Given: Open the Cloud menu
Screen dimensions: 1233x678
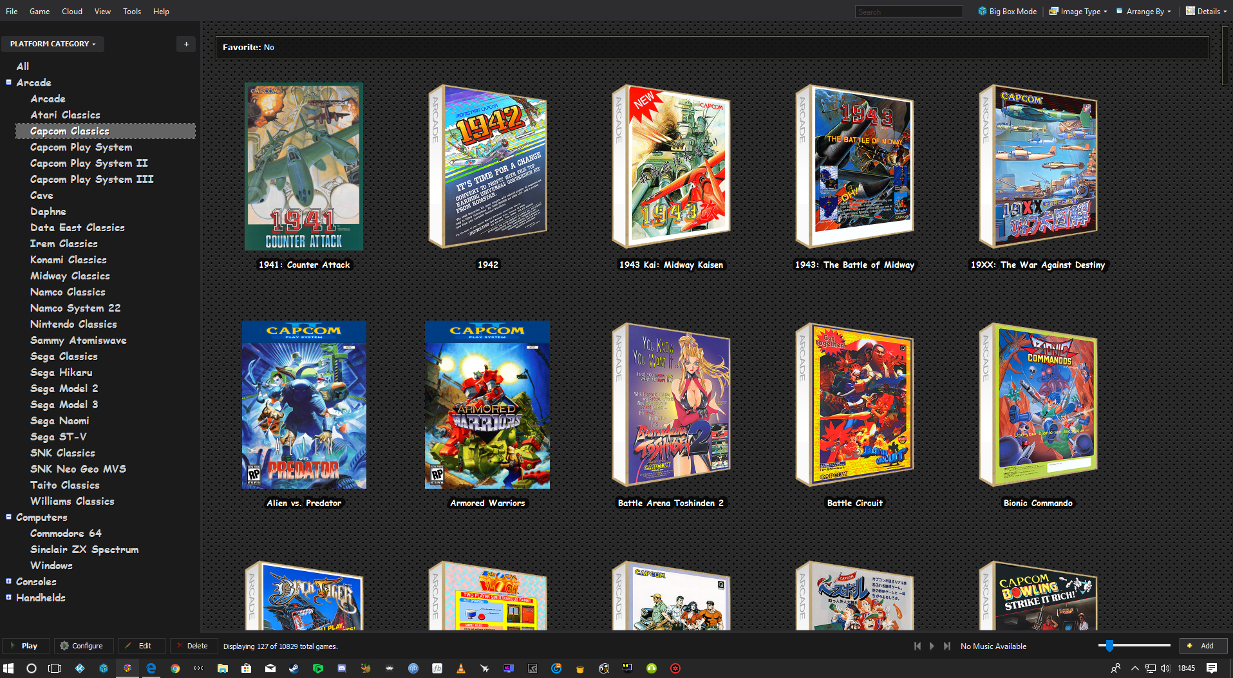Looking at the screenshot, I should pos(72,11).
